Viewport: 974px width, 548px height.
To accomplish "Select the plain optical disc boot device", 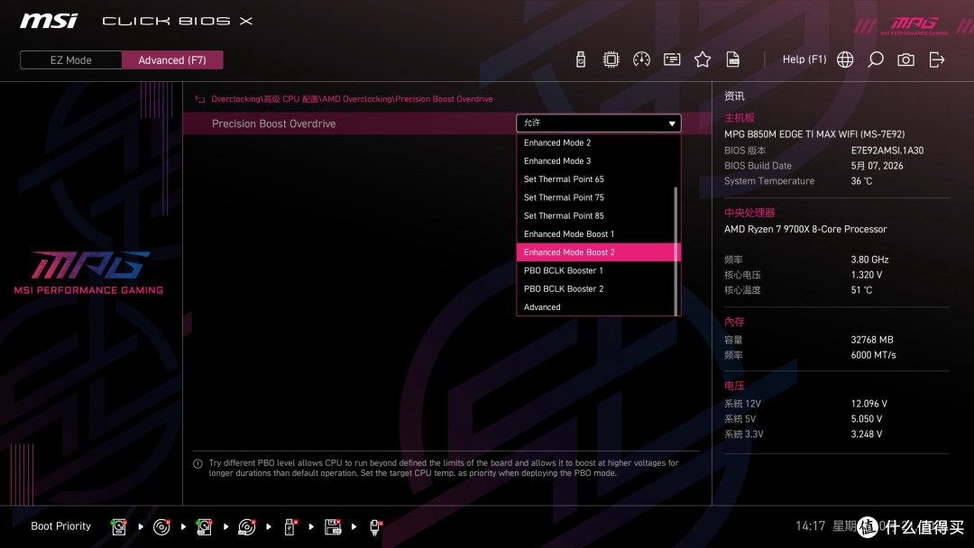I will 161,527.
